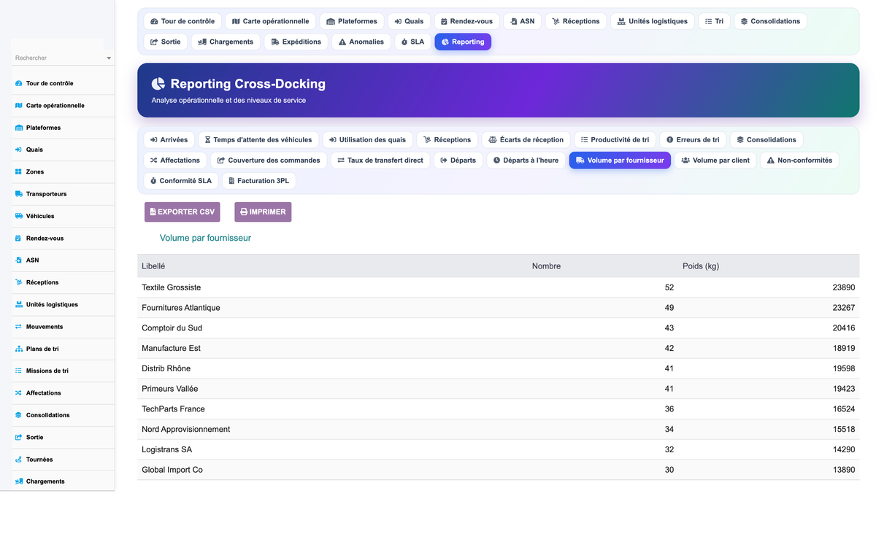Screen dimensions: 876x542
Task: Click Rendez-vous calendar icon in sidebar
Action: tap(19, 239)
